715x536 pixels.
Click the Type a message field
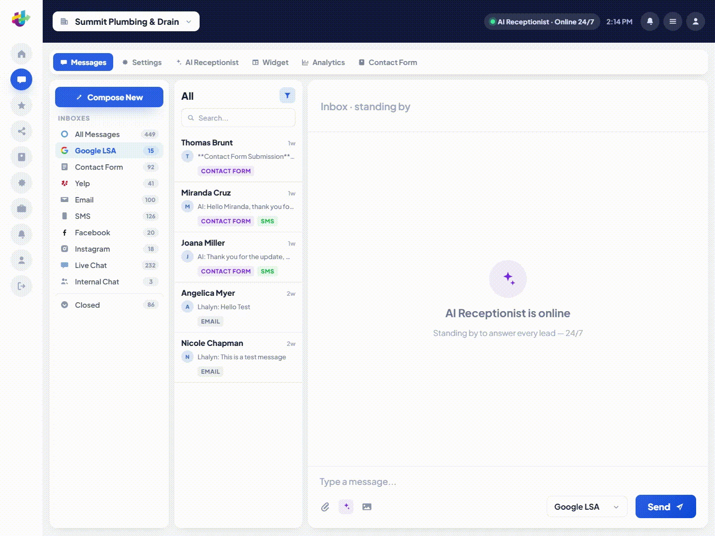[507, 481]
